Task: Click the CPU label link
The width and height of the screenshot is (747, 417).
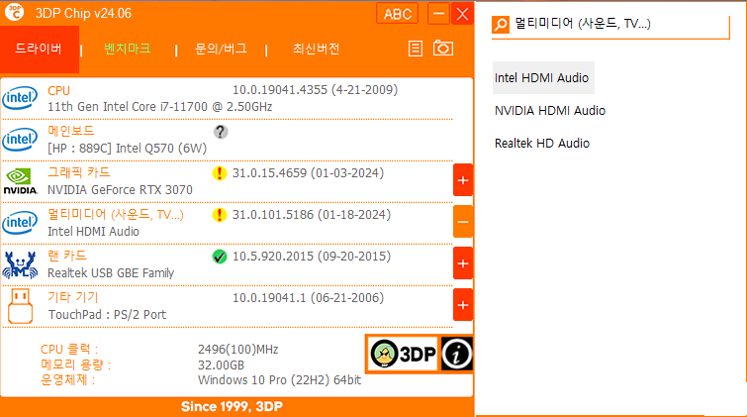Action: (x=58, y=91)
